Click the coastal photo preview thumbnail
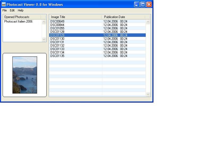The width and height of the screenshot is (212, 159). (25, 75)
